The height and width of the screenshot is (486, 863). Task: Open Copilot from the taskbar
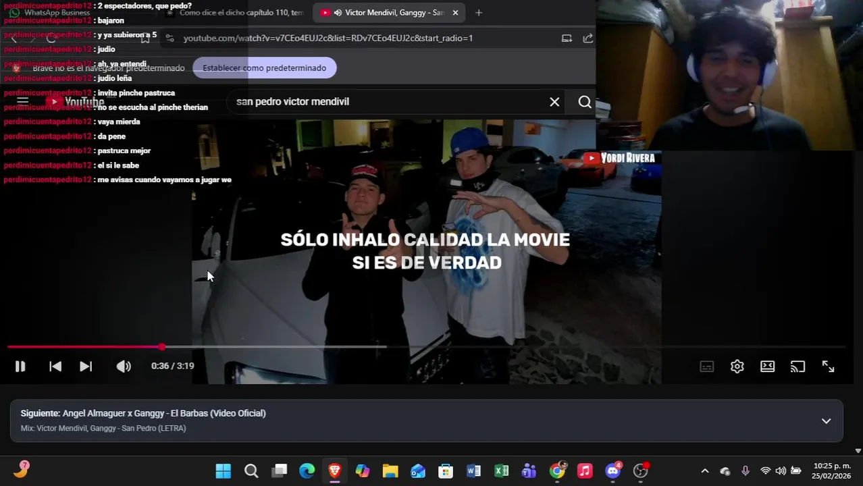coord(363,471)
